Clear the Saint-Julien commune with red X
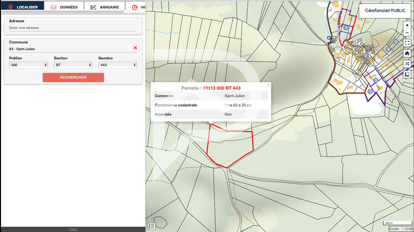 (135, 48)
